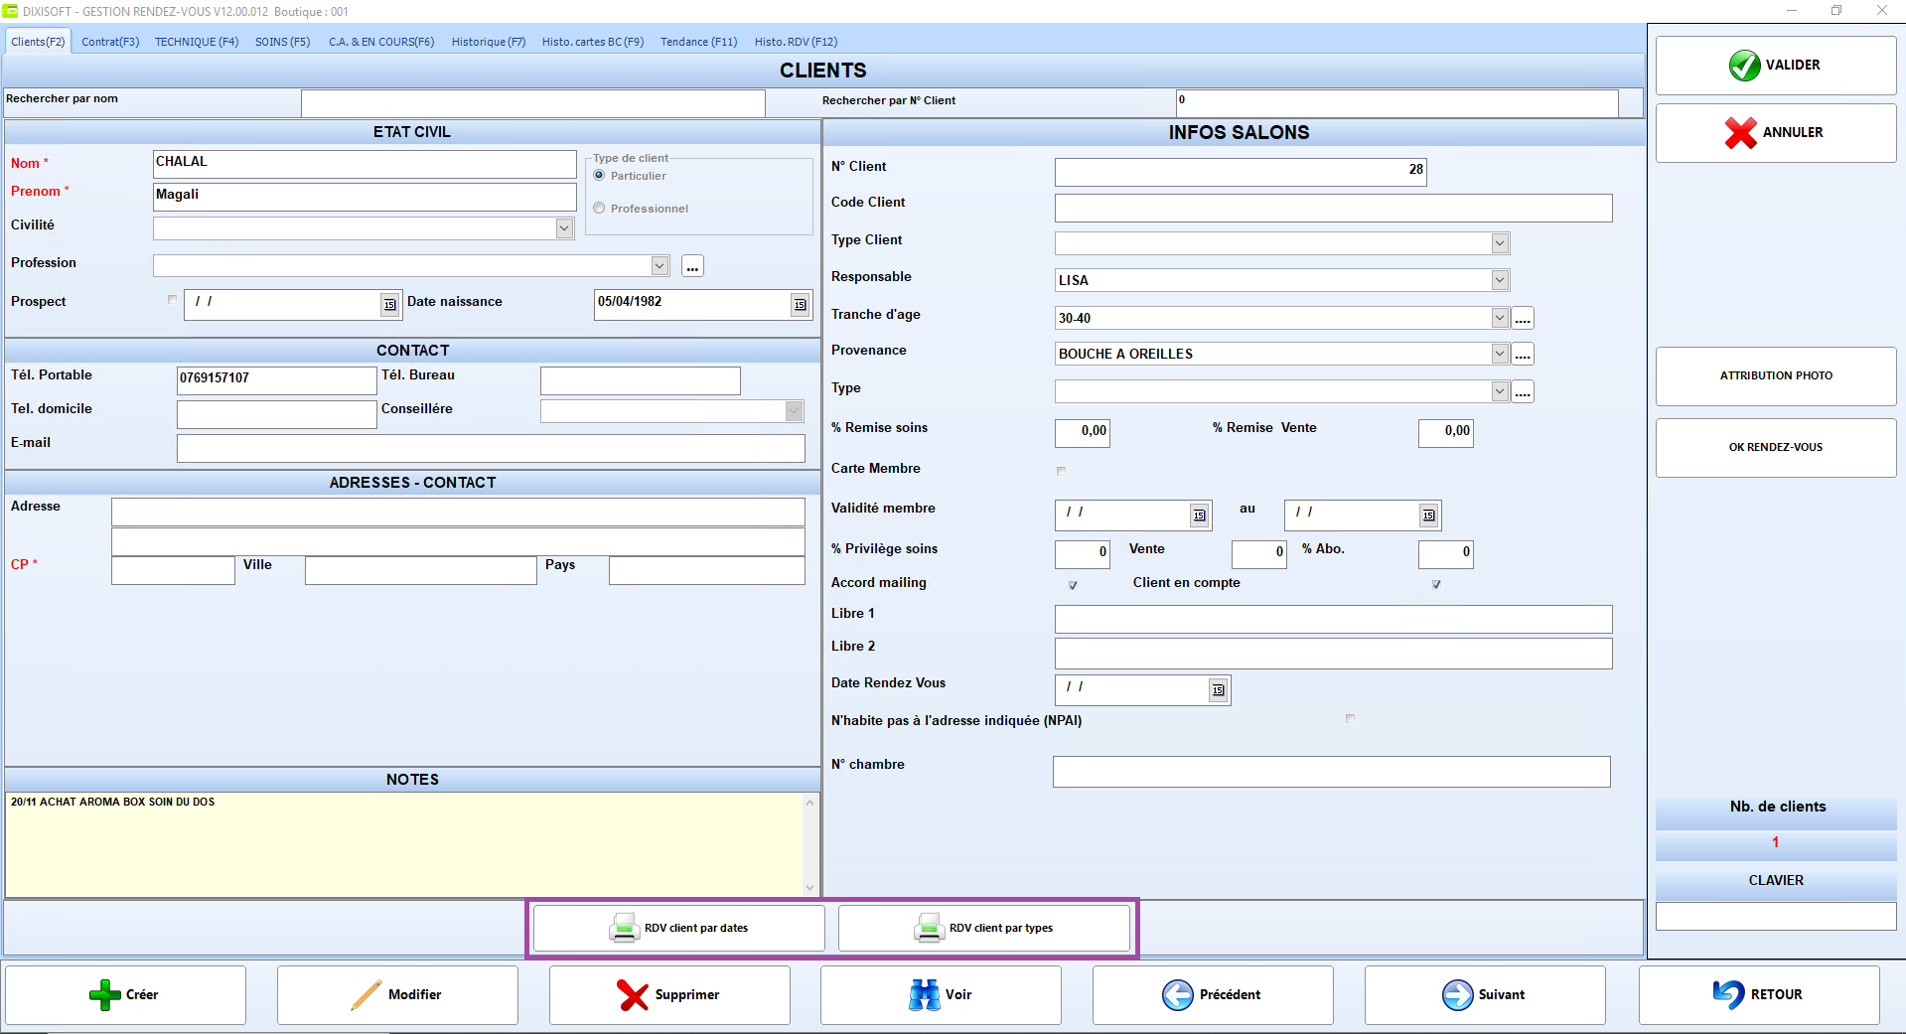Tick the NPAI address checkbox
Image resolution: width=1906 pixels, height=1034 pixels.
(1350, 718)
